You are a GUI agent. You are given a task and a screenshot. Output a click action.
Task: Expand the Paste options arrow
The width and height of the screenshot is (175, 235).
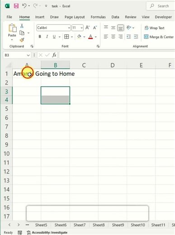[x=12, y=40]
